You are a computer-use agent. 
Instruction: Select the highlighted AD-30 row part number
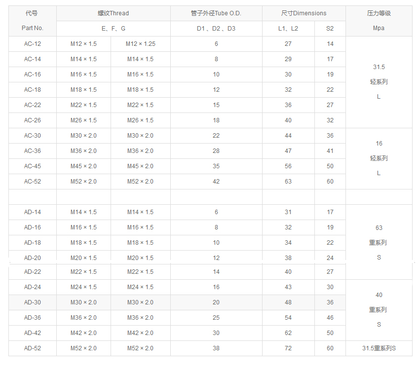(x=33, y=302)
